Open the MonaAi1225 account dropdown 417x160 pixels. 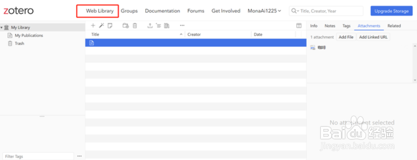[x=265, y=11]
